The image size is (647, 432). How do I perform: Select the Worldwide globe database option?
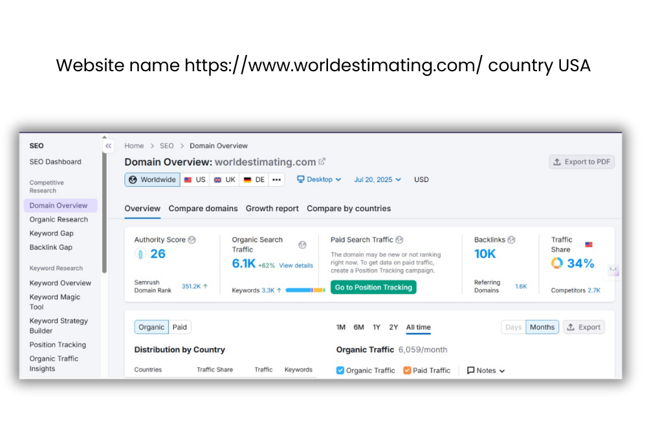152,179
